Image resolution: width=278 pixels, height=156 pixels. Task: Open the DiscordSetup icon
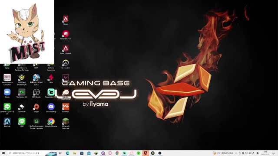[x=51, y=108]
